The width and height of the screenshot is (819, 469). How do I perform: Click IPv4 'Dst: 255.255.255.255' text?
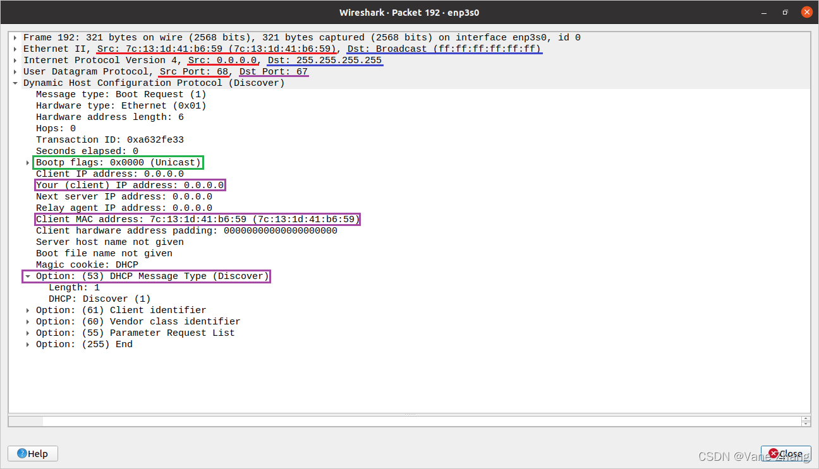[x=325, y=61]
